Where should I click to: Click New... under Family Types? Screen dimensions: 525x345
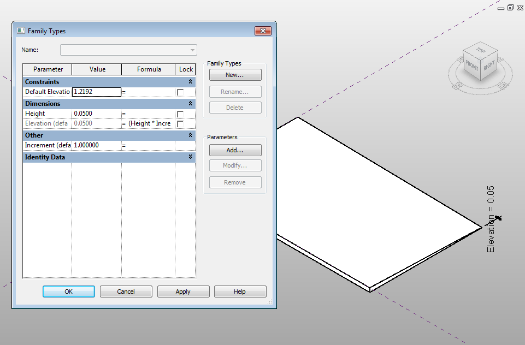235,75
